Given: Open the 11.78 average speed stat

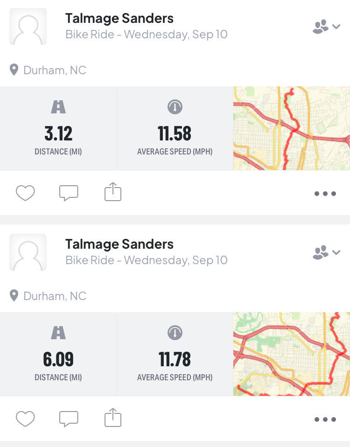Looking at the screenshot, I should (175, 360).
